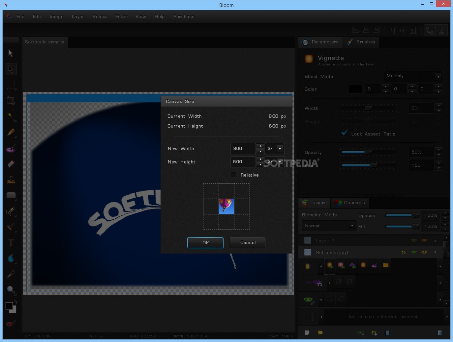Click the open folder icon in the Layers panel

point(320,333)
